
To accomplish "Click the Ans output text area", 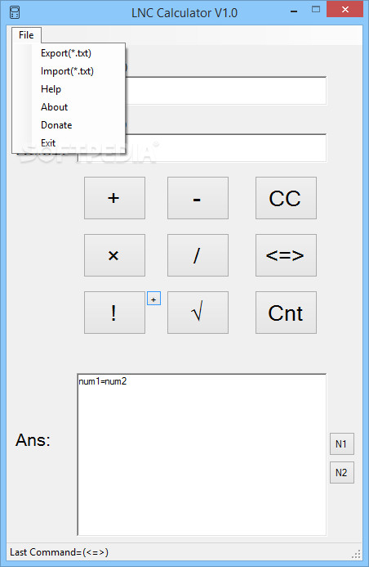I will 202,455.
